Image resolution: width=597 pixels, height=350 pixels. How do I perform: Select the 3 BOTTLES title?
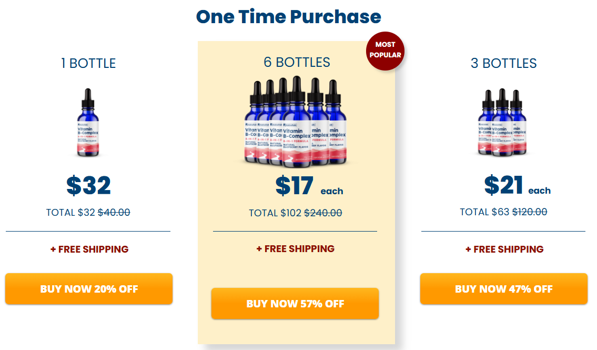coord(503,64)
